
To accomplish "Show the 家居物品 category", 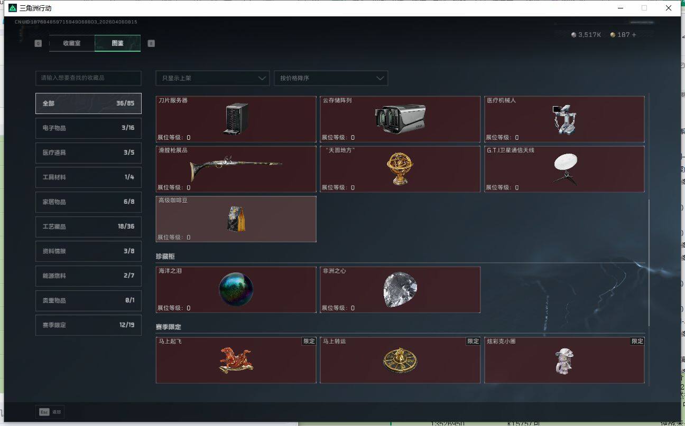I will click(88, 202).
